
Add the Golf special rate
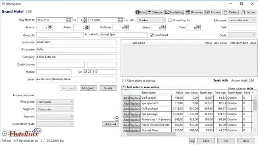point(126,98)
